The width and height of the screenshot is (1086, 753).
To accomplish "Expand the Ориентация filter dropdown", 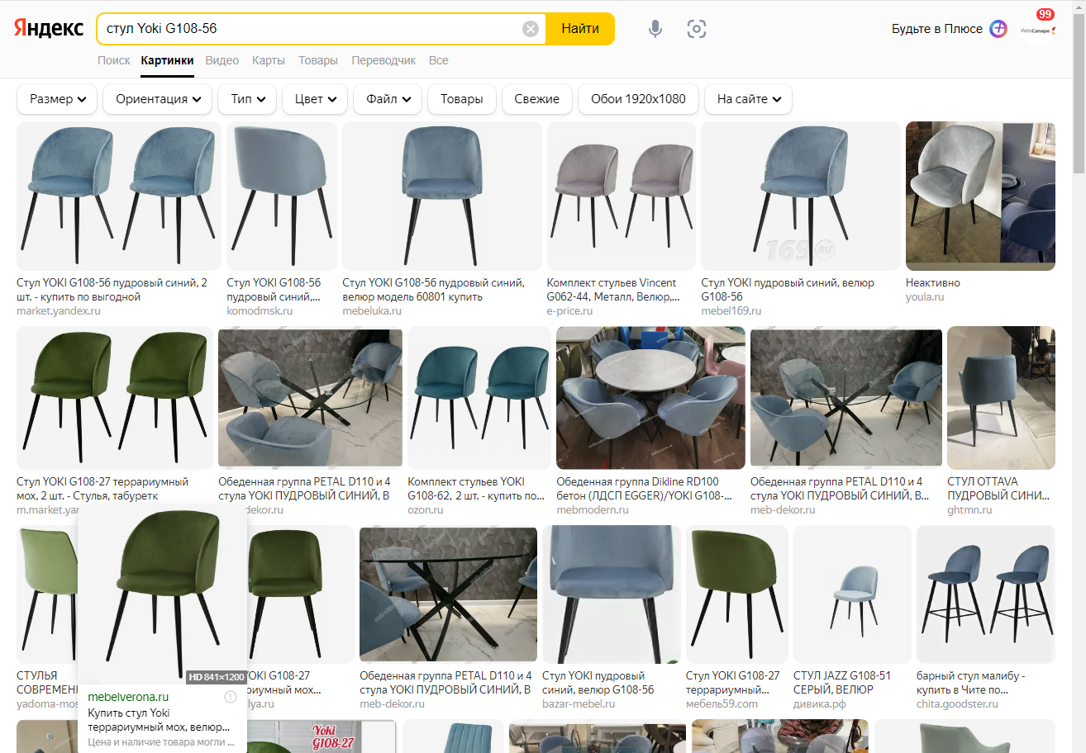I will 158,99.
